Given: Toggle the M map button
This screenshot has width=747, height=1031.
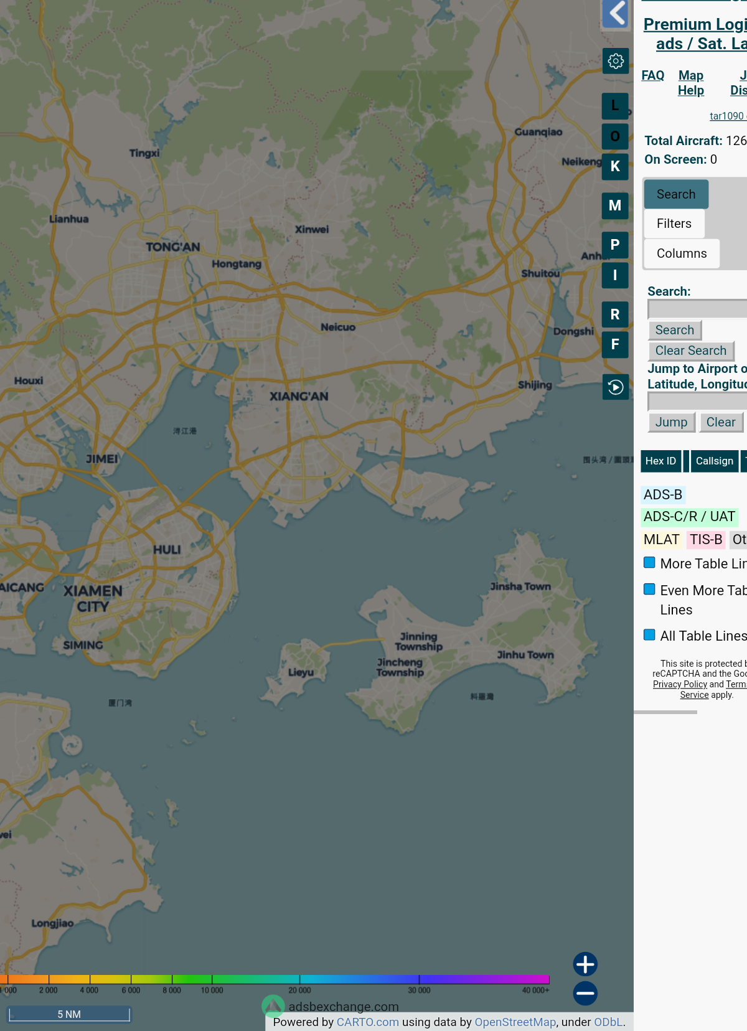Looking at the screenshot, I should 615,206.
